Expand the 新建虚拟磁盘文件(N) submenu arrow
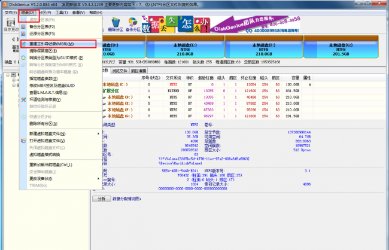The height and width of the screenshot is (250, 389). click(99, 134)
